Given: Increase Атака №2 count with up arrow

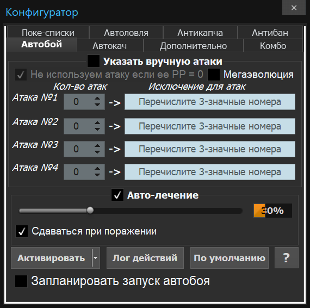Looking at the screenshot, I should click(97, 122).
